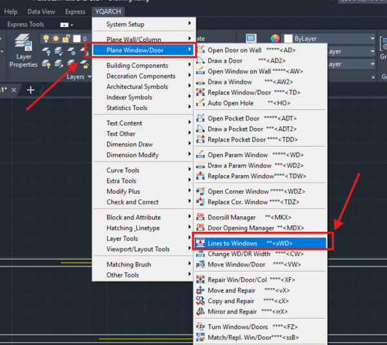
Task: Click the Draw a Window icon
Action: pyautogui.click(x=200, y=82)
